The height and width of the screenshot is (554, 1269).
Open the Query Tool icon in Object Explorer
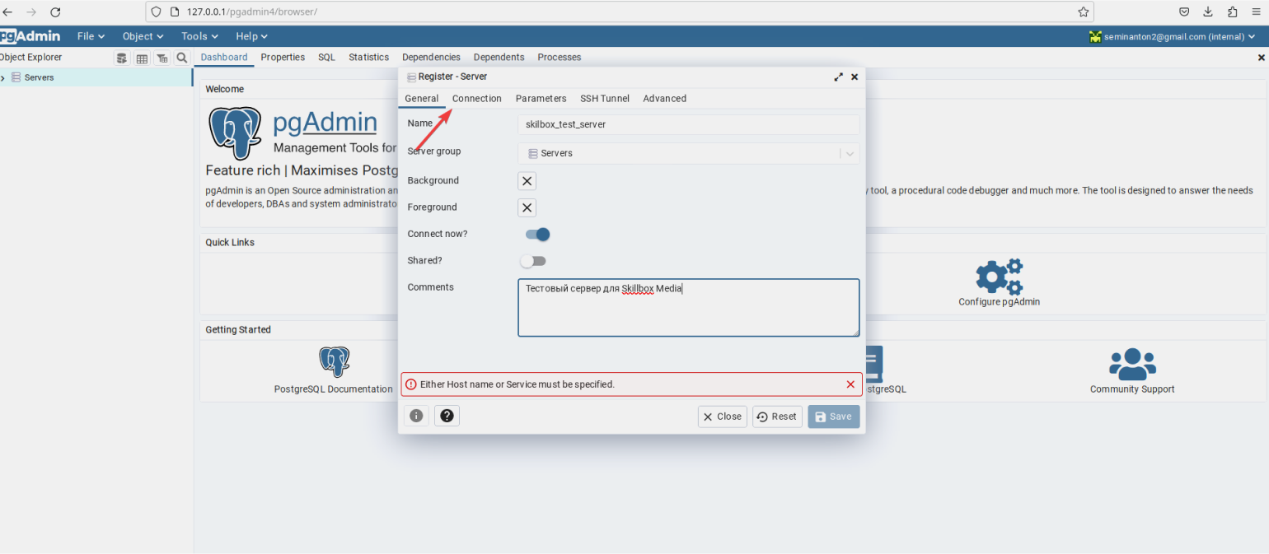tap(122, 58)
